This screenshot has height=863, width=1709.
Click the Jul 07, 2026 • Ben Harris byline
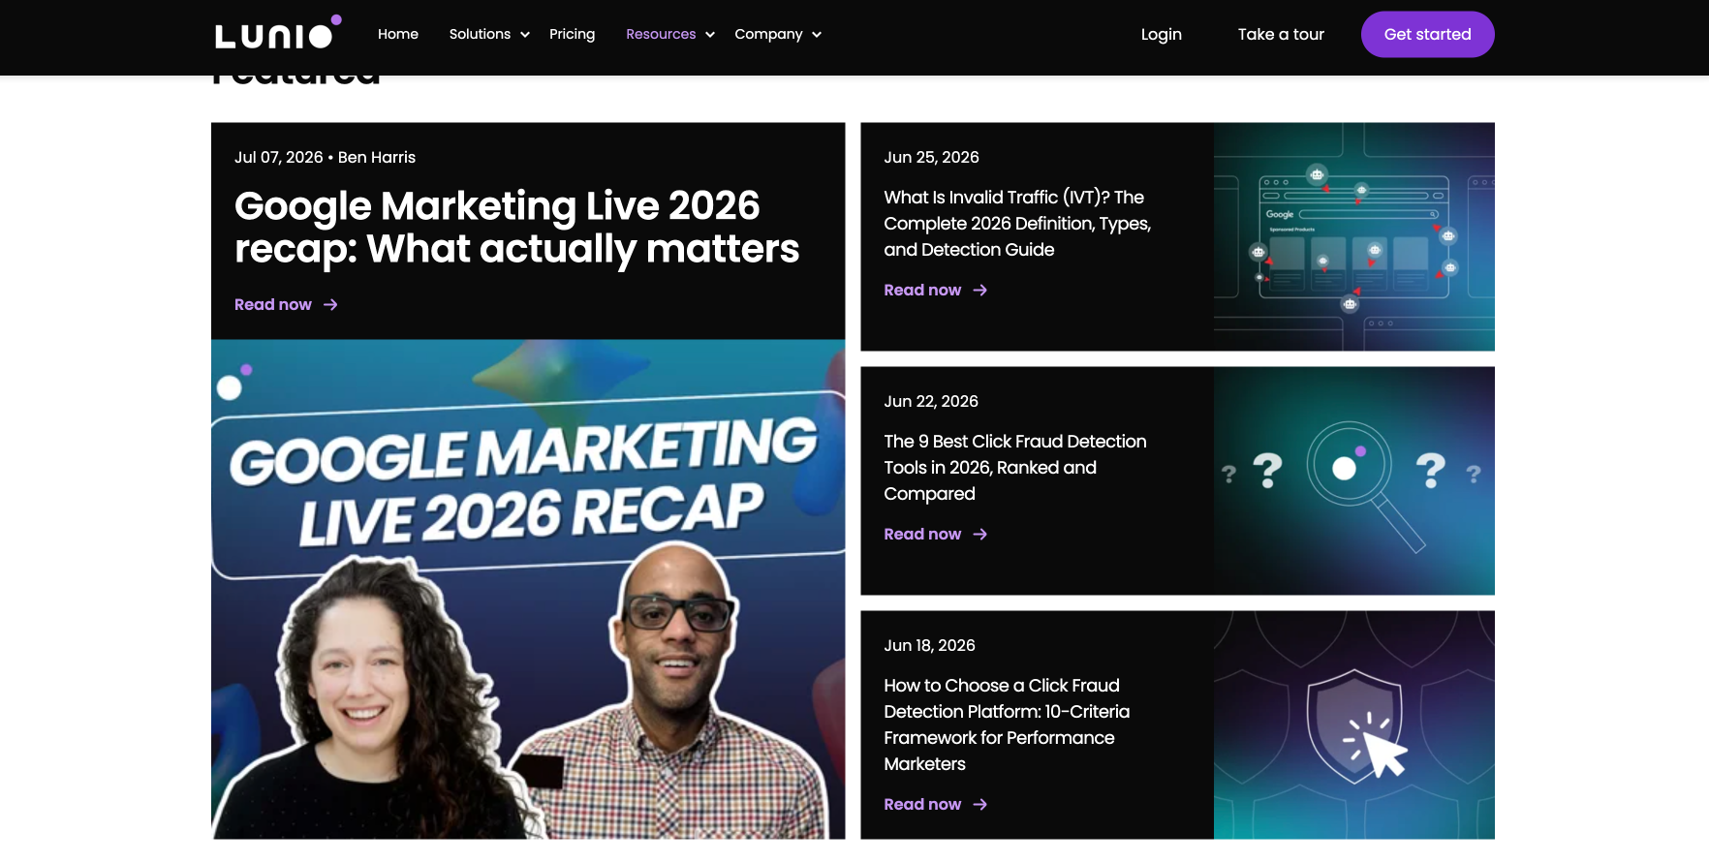point(325,157)
